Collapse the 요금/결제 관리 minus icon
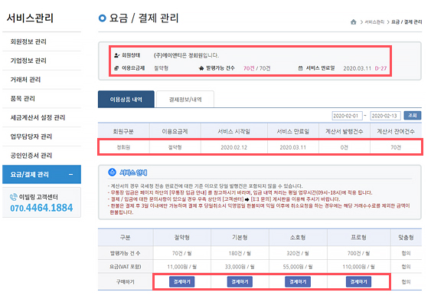Screen dimensions: 431x299 pos(71,174)
